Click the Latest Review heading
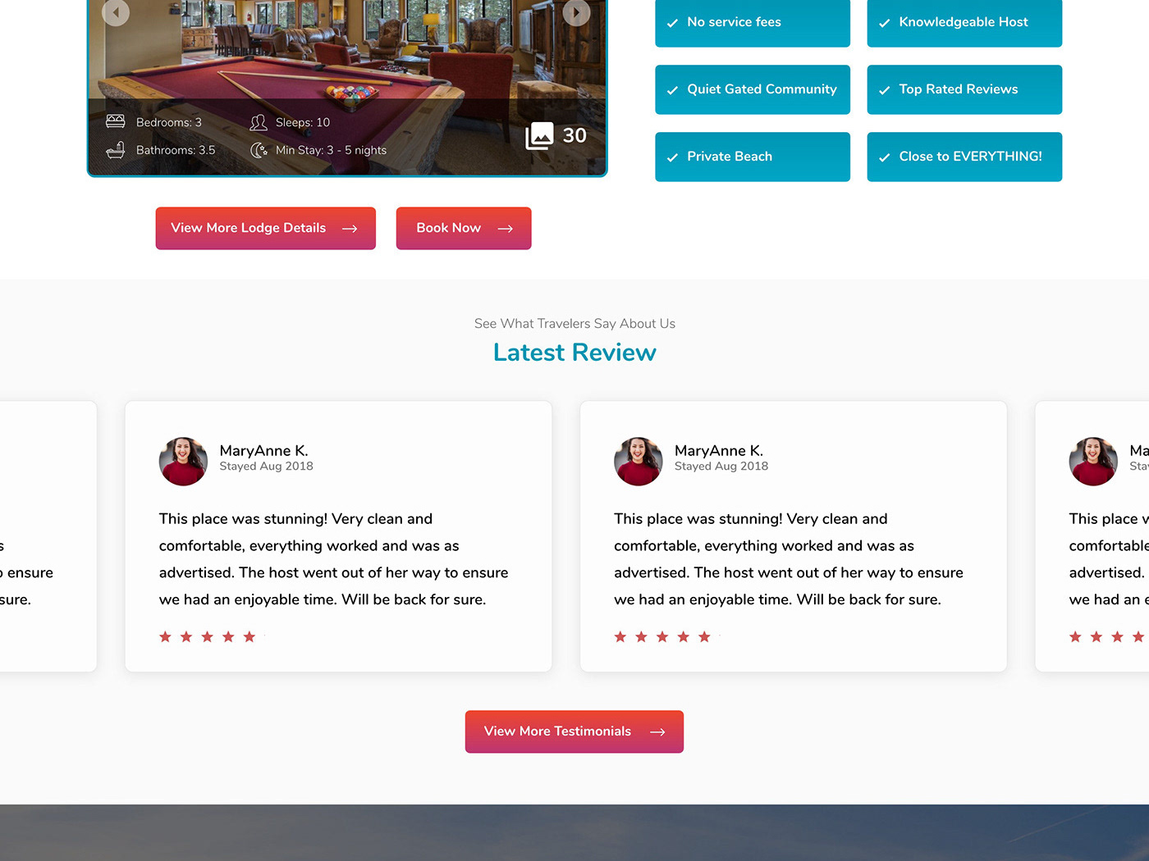 [574, 353]
